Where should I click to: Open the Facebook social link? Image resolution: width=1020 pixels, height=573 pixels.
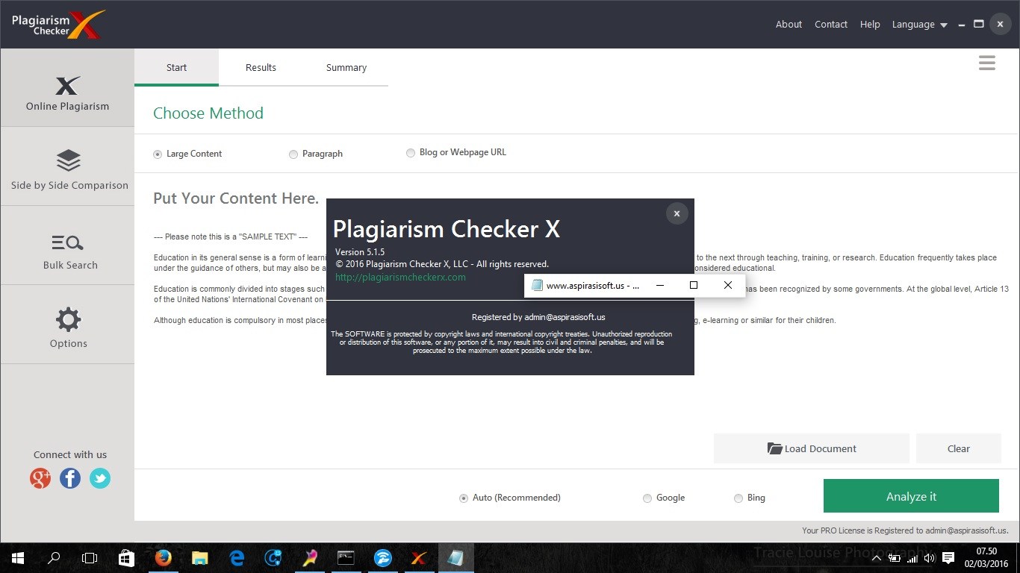click(70, 478)
